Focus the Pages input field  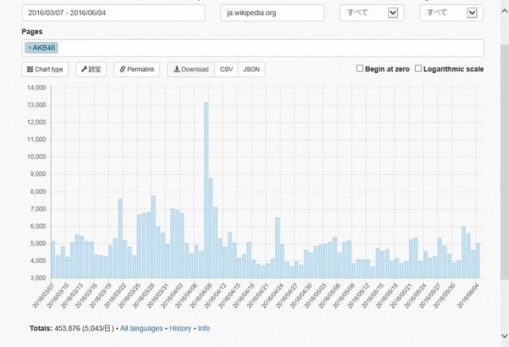pos(253,48)
